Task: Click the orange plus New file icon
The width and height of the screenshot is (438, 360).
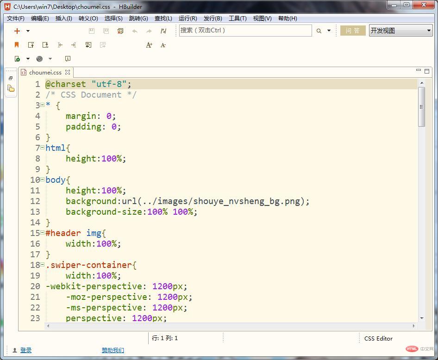Action: pyautogui.click(x=17, y=31)
